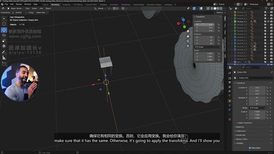
Task: Toggle collection exclude checkbox for Modista_3.2
Action: [x=265, y=21]
